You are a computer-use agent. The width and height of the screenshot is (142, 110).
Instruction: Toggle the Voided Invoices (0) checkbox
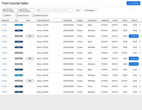click(34, 16)
